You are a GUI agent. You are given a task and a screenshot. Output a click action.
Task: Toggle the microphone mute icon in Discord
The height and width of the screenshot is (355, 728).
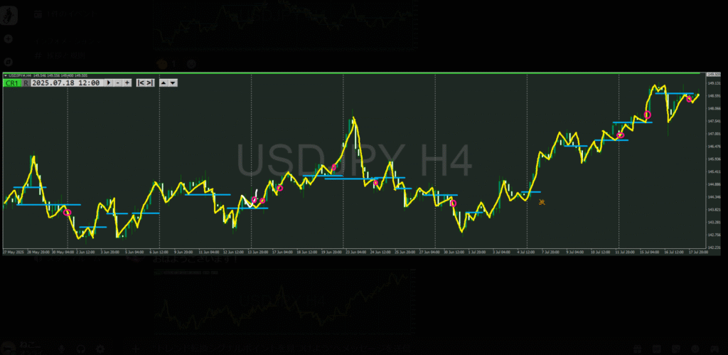tap(61, 349)
